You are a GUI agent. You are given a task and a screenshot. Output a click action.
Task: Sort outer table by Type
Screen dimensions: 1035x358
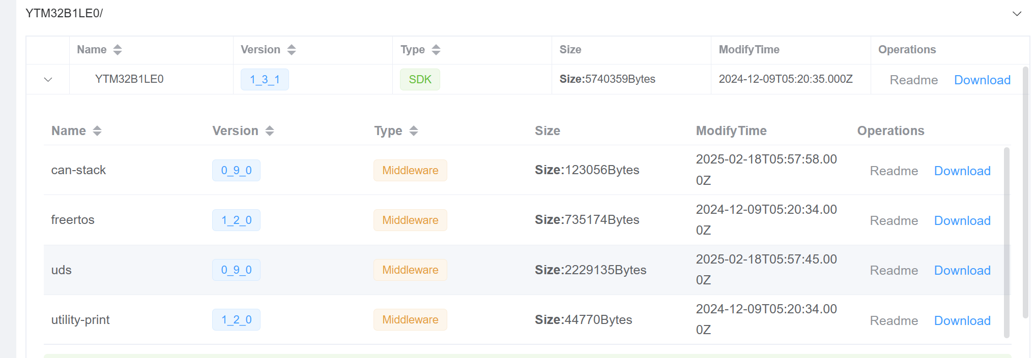(436, 50)
